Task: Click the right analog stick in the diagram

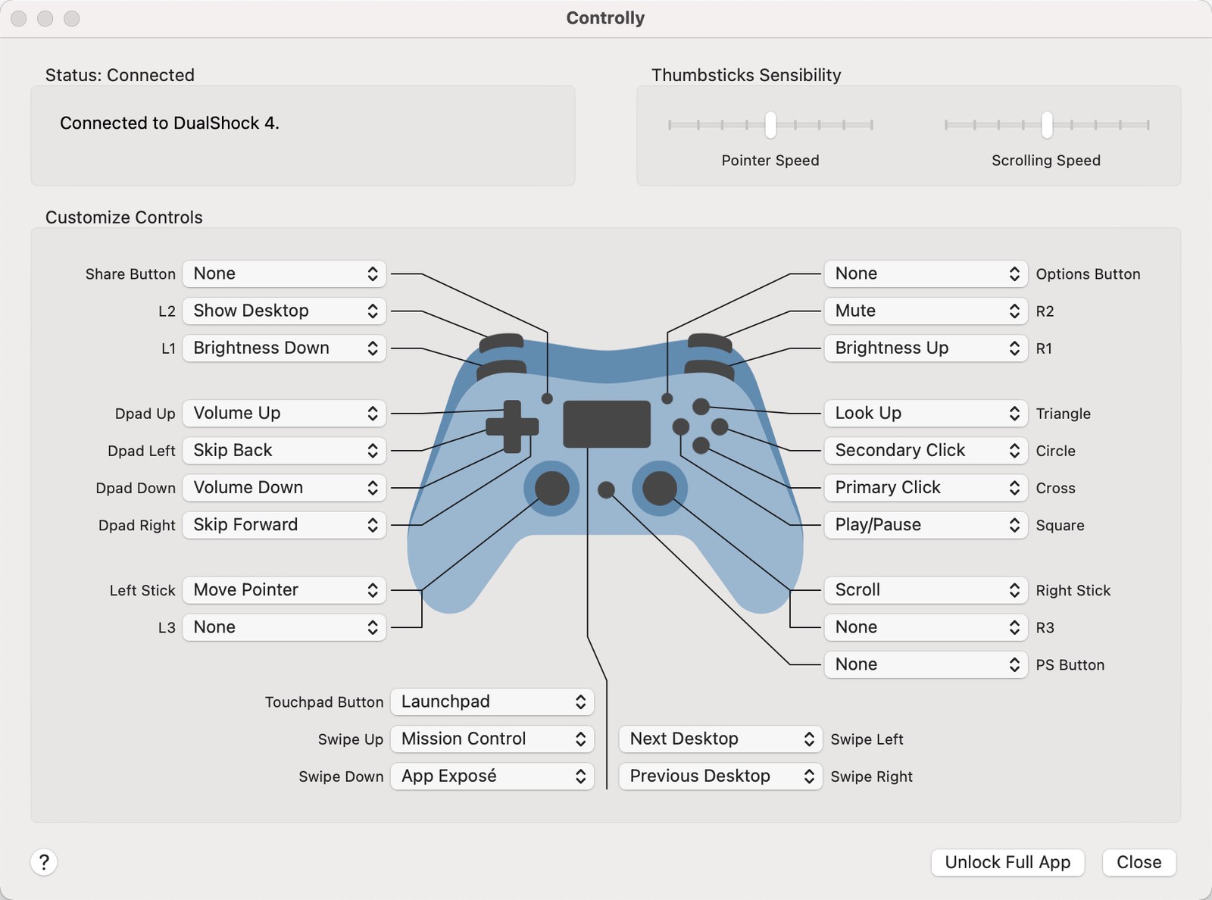Action: 658,490
